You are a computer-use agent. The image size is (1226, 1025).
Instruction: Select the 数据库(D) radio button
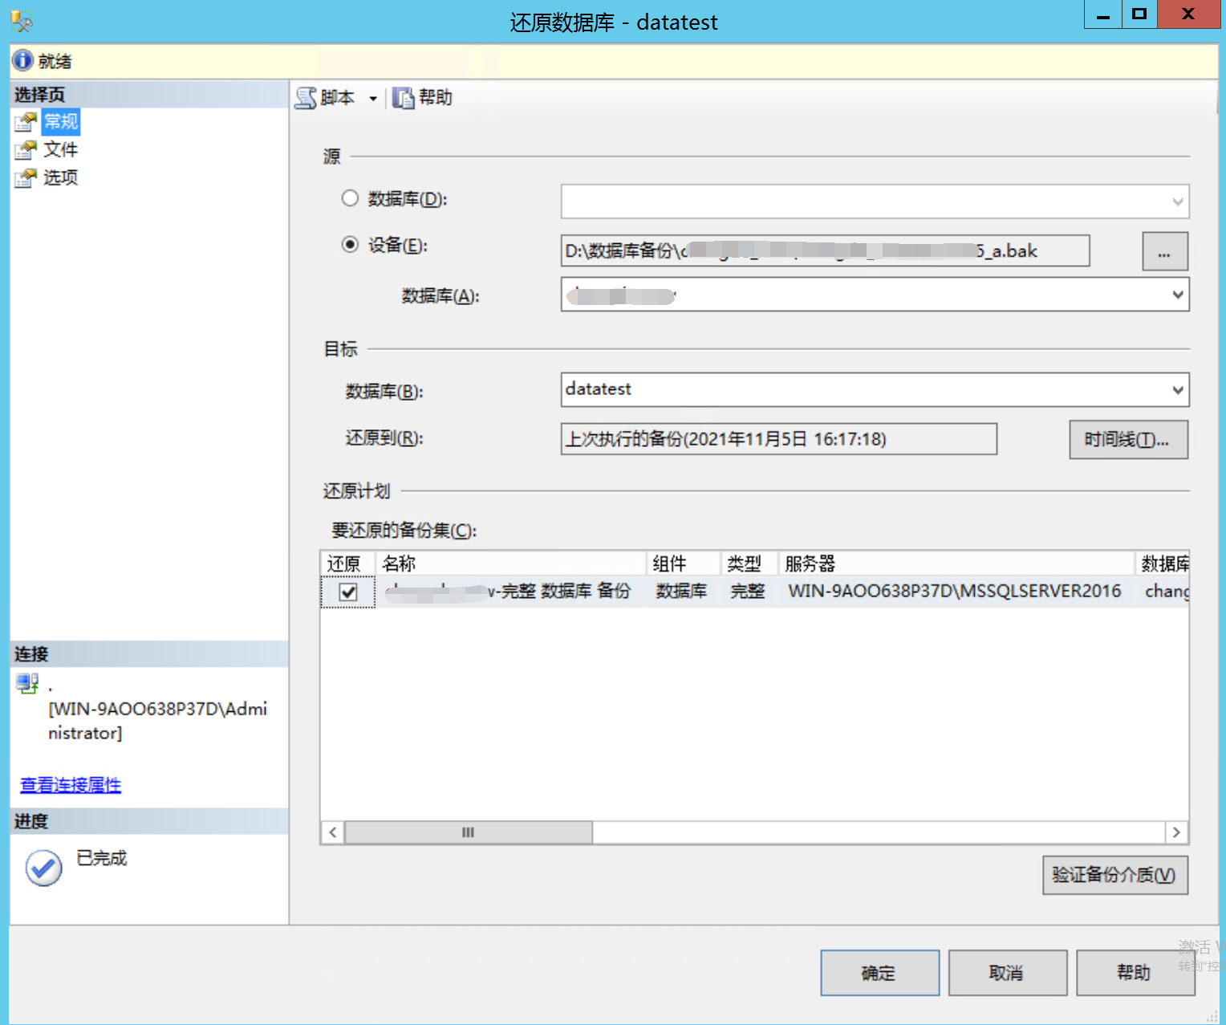pos(350,197)
